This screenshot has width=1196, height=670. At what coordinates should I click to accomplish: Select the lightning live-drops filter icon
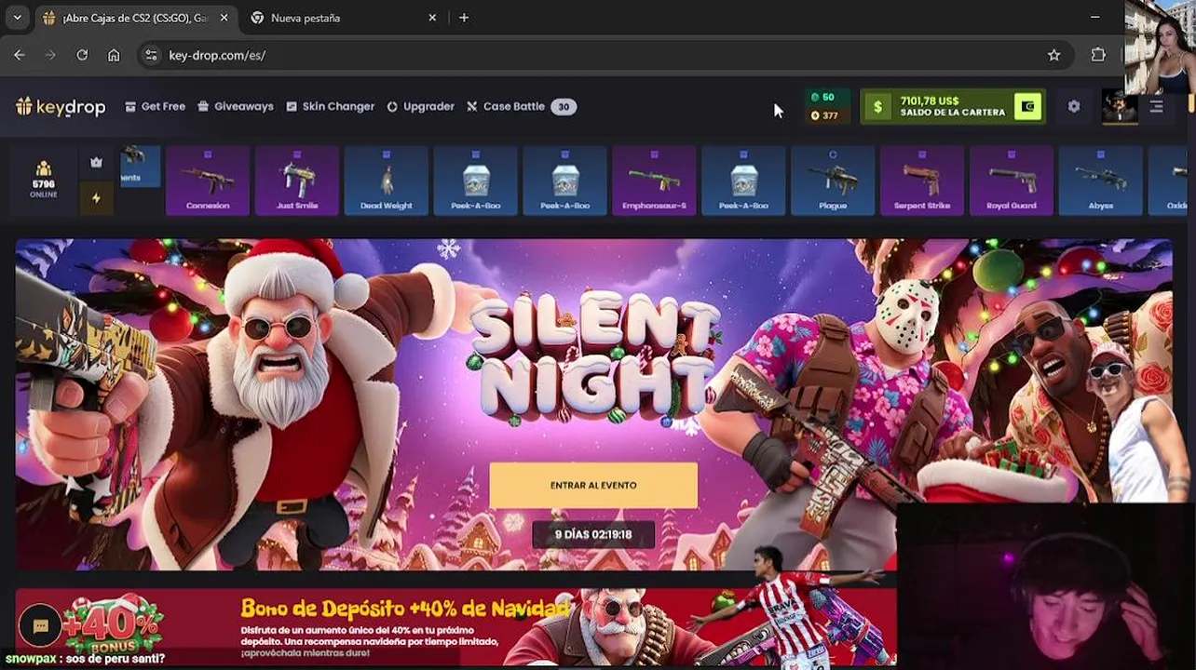[96, 198]
